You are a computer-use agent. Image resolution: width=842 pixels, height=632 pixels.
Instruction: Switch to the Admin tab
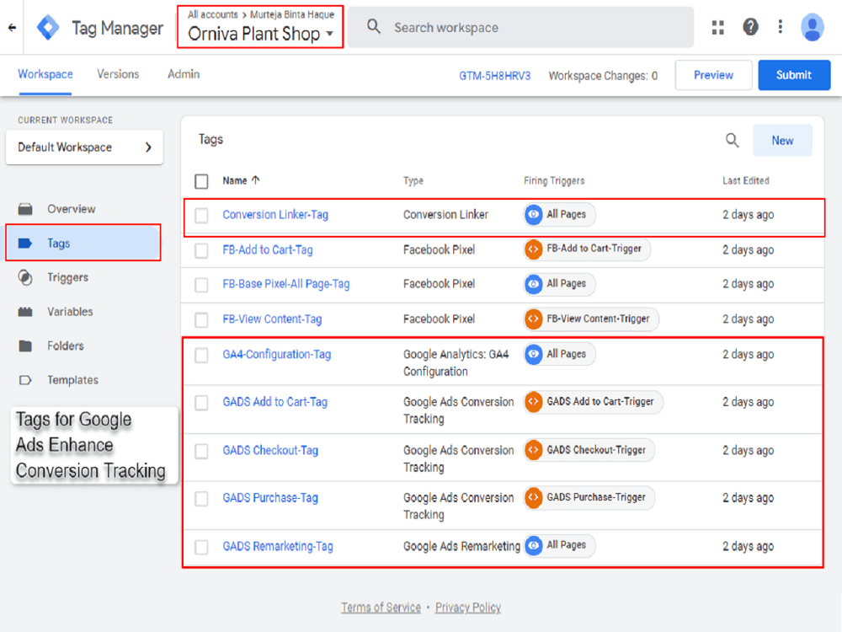pos(183,74)
